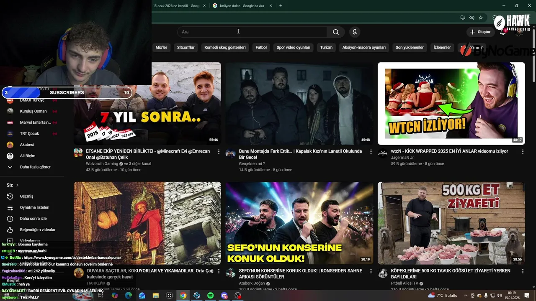Expand the Siz section chevron
The width and height of the screenshot is (536, 301).
click(x=17, y=185)
